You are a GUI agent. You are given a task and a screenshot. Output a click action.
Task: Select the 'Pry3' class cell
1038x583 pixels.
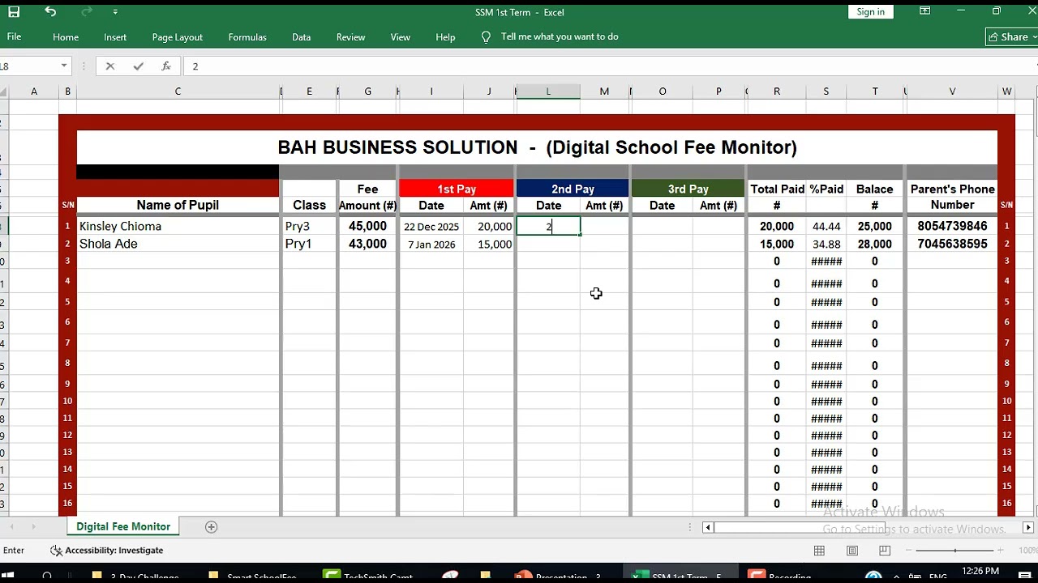tap(309, 226)
